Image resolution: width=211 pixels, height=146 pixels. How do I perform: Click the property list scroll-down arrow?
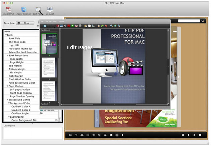point(60,120)
